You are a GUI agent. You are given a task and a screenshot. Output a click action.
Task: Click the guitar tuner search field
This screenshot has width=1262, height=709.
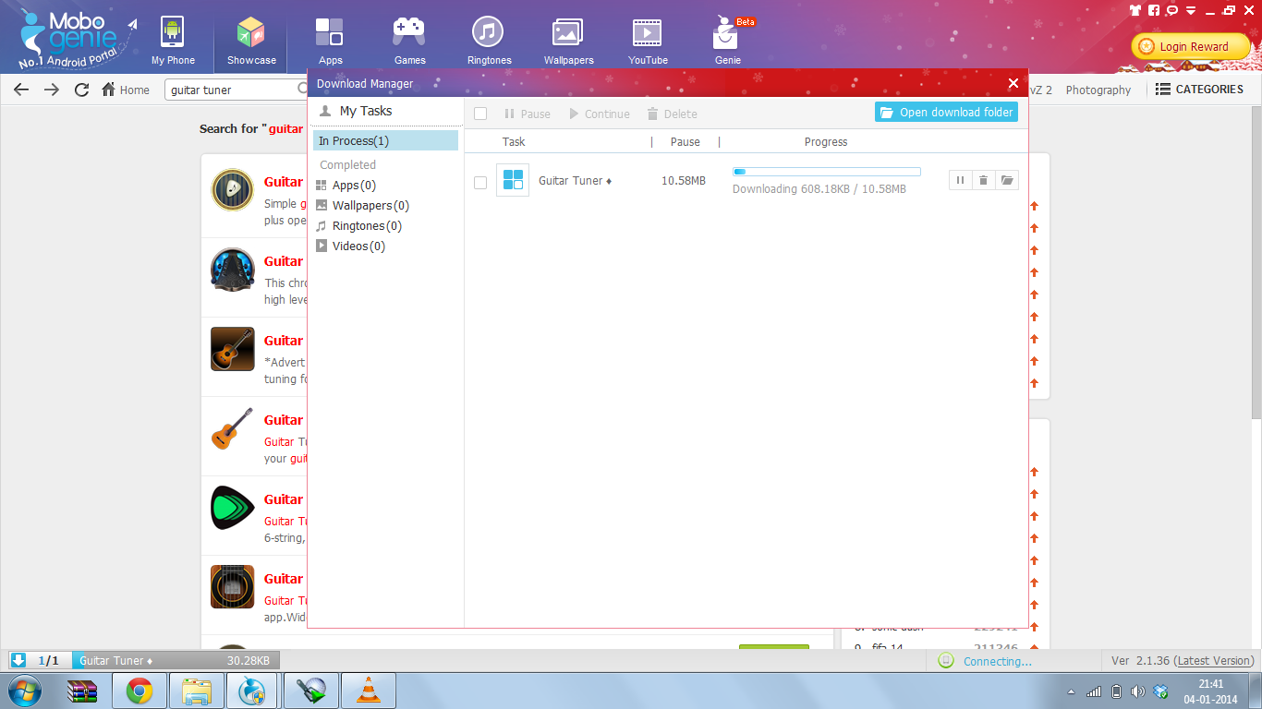tap(231, 90)
